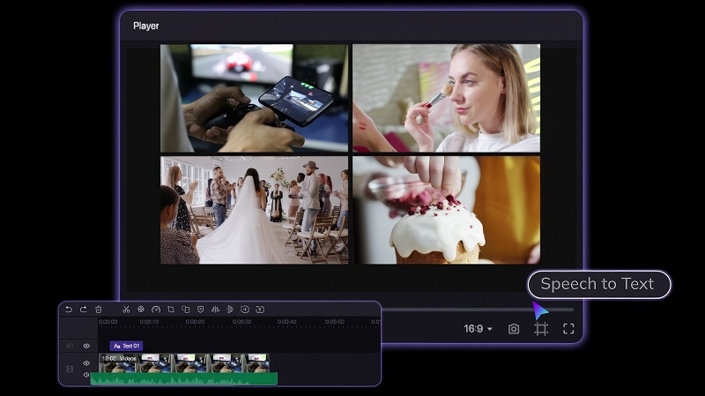Viewport: 705px width, 396px height.
Task: Select the Text 01 clip in timeline
Action: 126,346
